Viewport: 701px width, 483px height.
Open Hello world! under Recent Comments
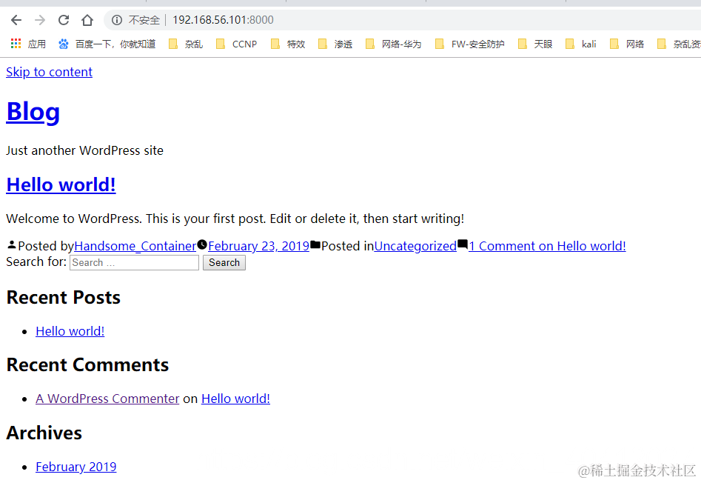click(235, 399)
